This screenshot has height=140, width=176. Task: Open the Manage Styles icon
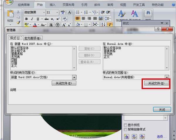click(142, 136)
